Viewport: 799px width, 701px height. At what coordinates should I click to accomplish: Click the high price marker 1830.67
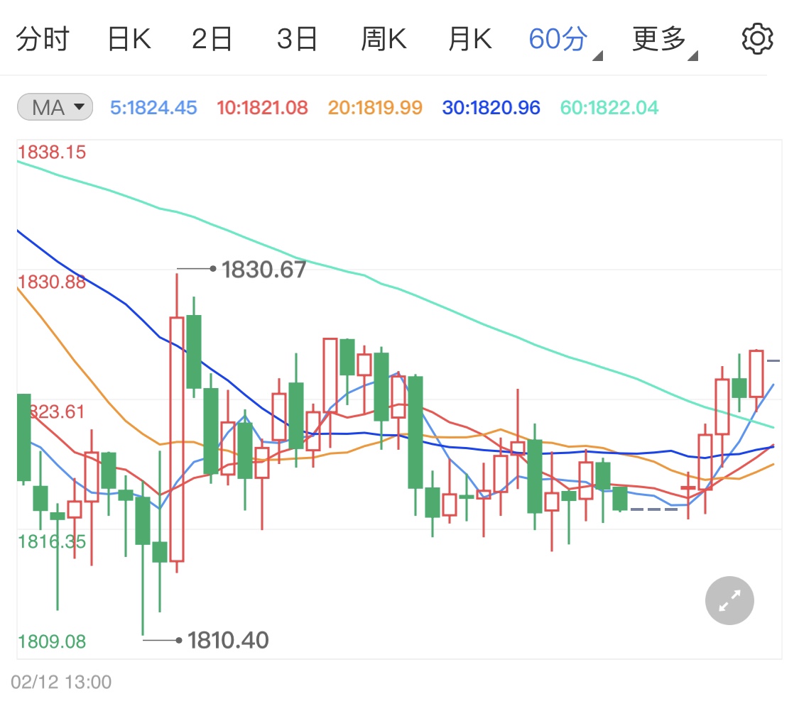pyautogui.click(x=263, y=270)
